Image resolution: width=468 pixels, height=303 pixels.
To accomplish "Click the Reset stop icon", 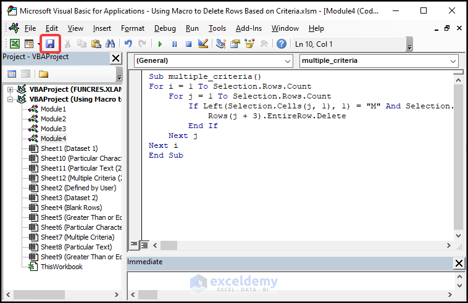I will tap(188, 44).
